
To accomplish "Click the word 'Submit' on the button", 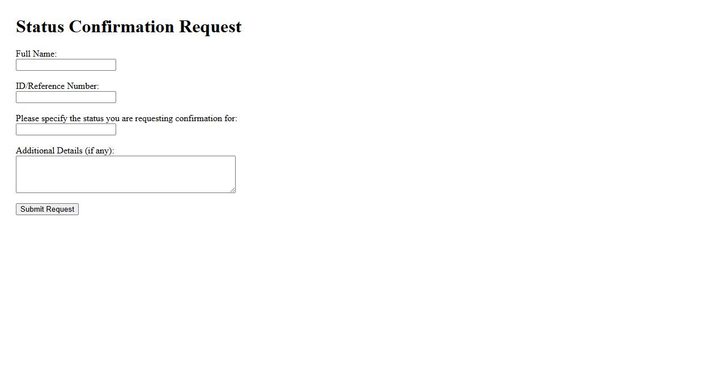I will pyautogui.click(x=32, y=209).
